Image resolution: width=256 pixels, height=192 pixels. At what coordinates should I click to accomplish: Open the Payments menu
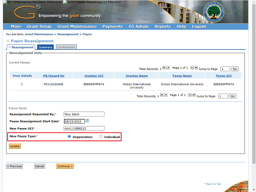112,26
